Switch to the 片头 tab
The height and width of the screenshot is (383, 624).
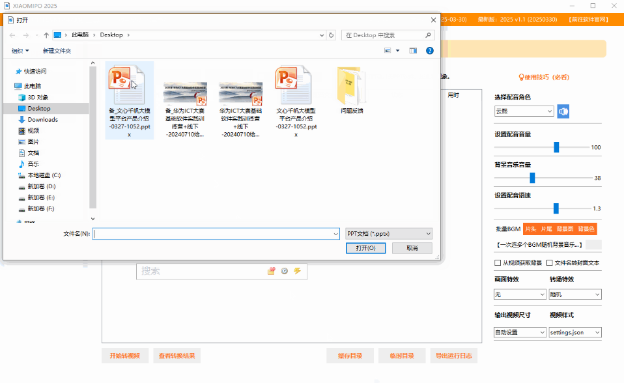(x=530, y=229)
